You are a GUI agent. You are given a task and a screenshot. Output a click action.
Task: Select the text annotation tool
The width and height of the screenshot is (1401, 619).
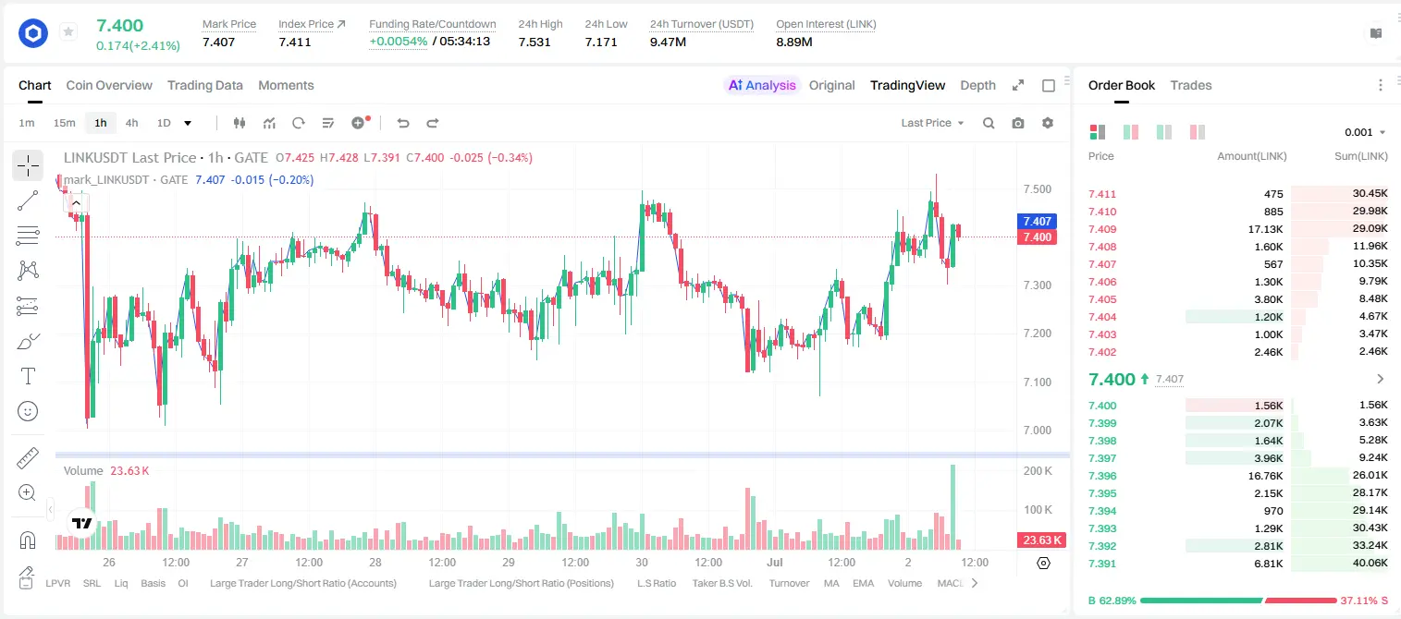click(x=28, y=376)
